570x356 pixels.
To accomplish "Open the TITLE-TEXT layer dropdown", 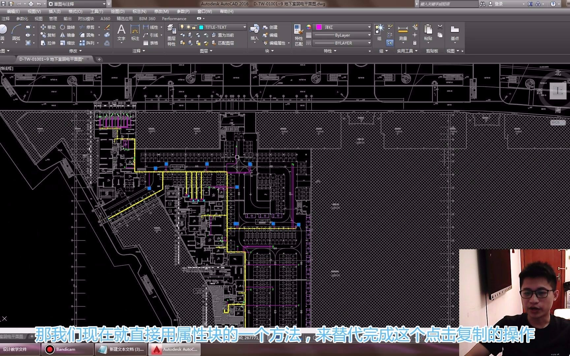I will (x=244, y=27).
